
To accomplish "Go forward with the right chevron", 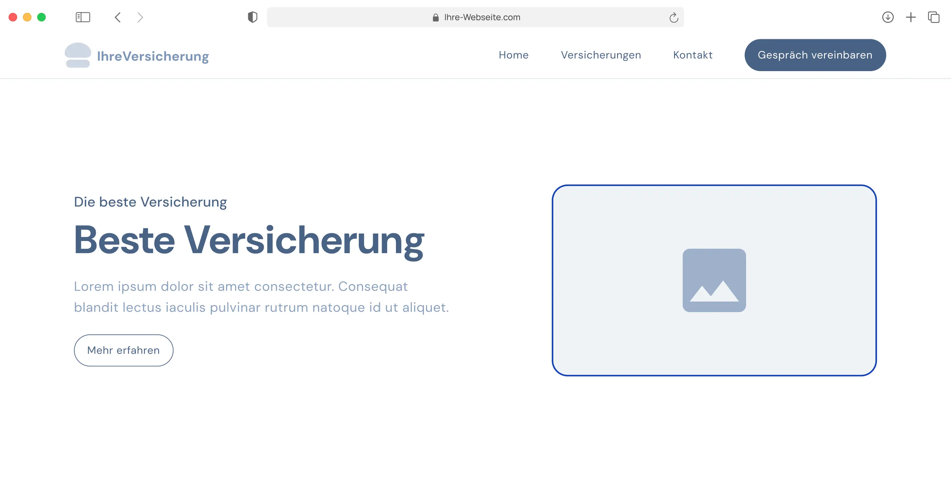I will [140, 17].
